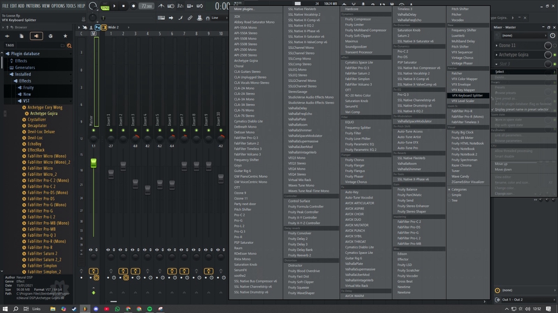
Task: Click the Select context menu entry
Action: click(524, 71)
